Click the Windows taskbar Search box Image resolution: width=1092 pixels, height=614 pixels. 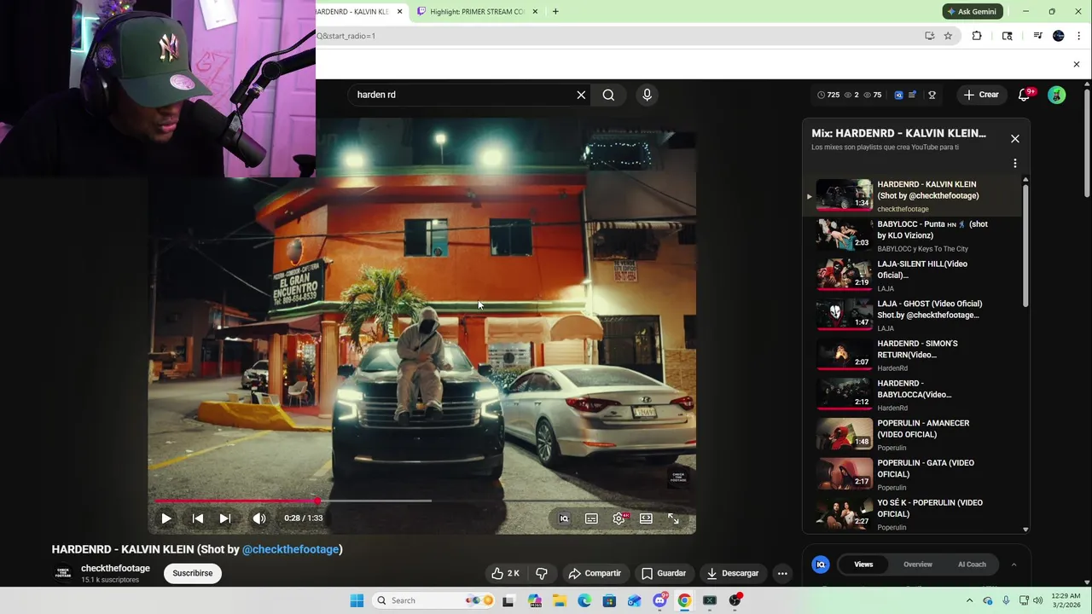click(x=435, y=600)
